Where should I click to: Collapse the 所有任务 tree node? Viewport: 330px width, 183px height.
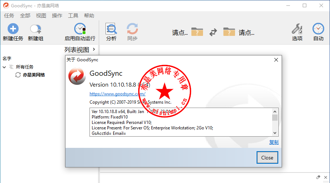tap(4, 67)
